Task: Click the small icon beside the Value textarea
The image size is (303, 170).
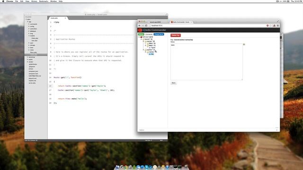Action: click(x=244, y=44)
